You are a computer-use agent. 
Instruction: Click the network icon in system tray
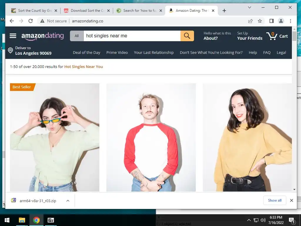(256, 220)
